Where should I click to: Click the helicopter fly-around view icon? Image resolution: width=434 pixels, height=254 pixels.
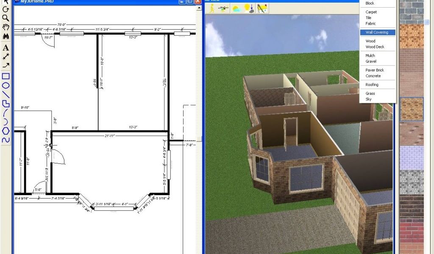(x=223, y=8)
